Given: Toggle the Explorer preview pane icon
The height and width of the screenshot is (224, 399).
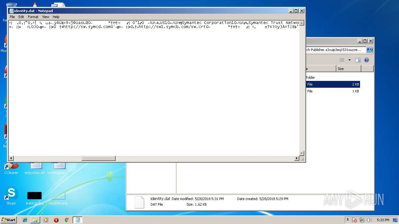Looking at the screenshot, I should 358,60.
